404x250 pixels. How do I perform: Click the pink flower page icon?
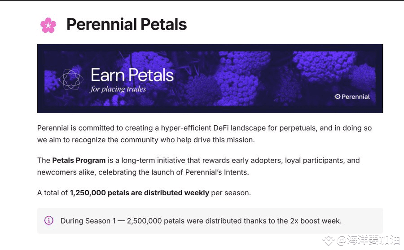pos(48,25)
